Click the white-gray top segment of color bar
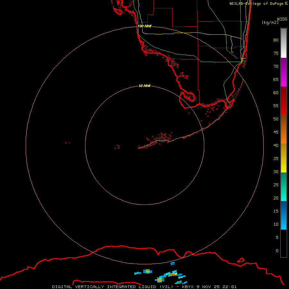 [284, 43]
